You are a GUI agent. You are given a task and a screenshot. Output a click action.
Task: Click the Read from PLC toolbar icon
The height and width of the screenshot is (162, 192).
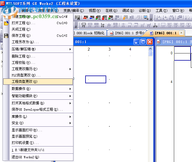point(92,18)
